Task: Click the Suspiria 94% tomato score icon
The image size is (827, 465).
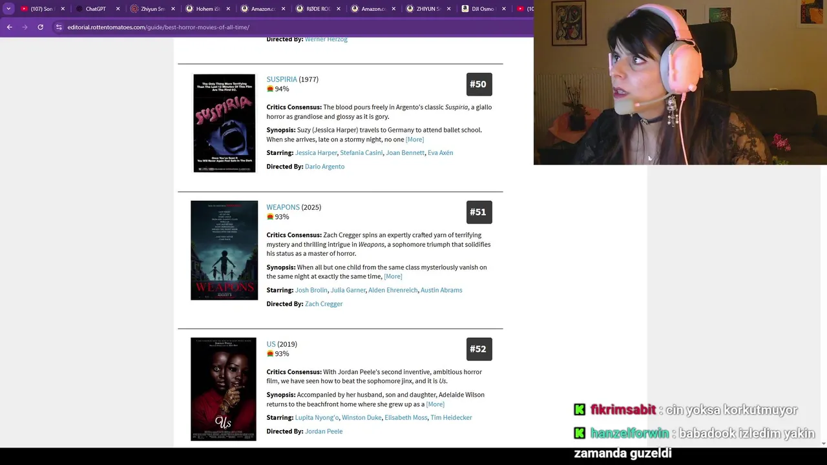Action: pyautogui.click(x=270, y=89)
